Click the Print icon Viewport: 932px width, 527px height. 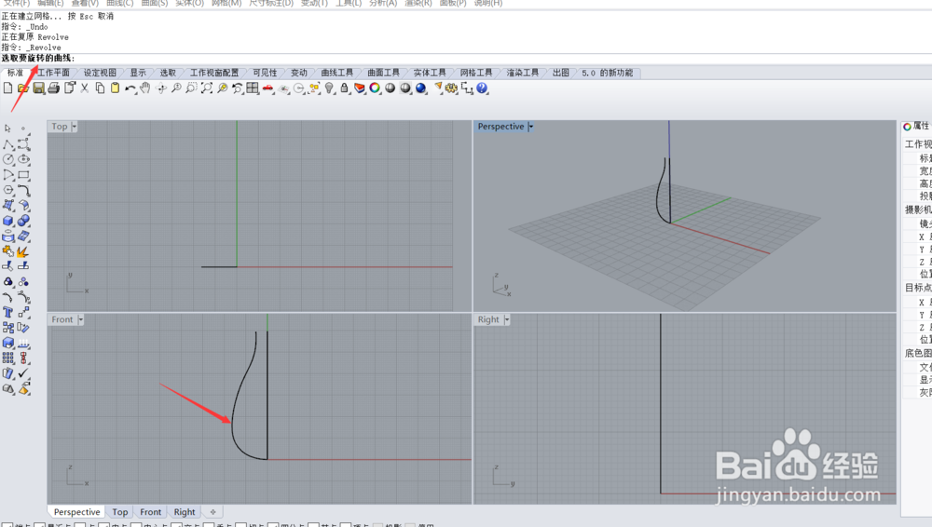pos(53,88)
